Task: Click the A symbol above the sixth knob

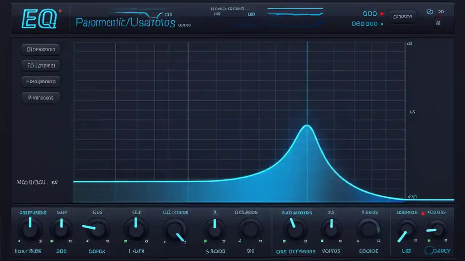Action: click(214, 212)
